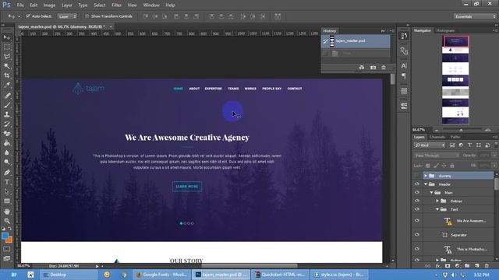The width and height of the screenshot is (499, 280).
Task: Select the Path Selection tool
Action: [7, 191]
